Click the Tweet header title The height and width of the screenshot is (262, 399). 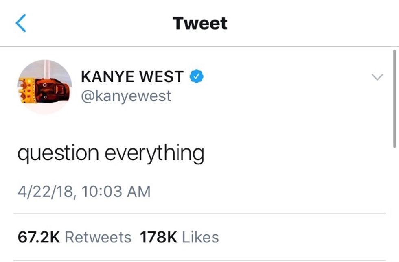(x=200, y=23)
